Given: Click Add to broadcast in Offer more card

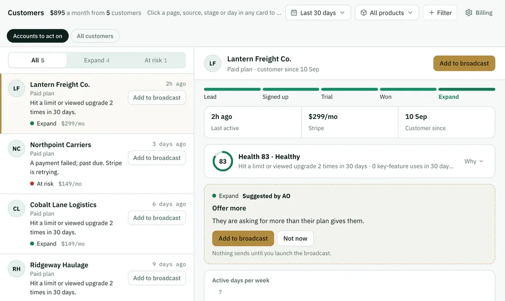Looking at the screenshot, I should pyautogui.click(x=243, y=238).
